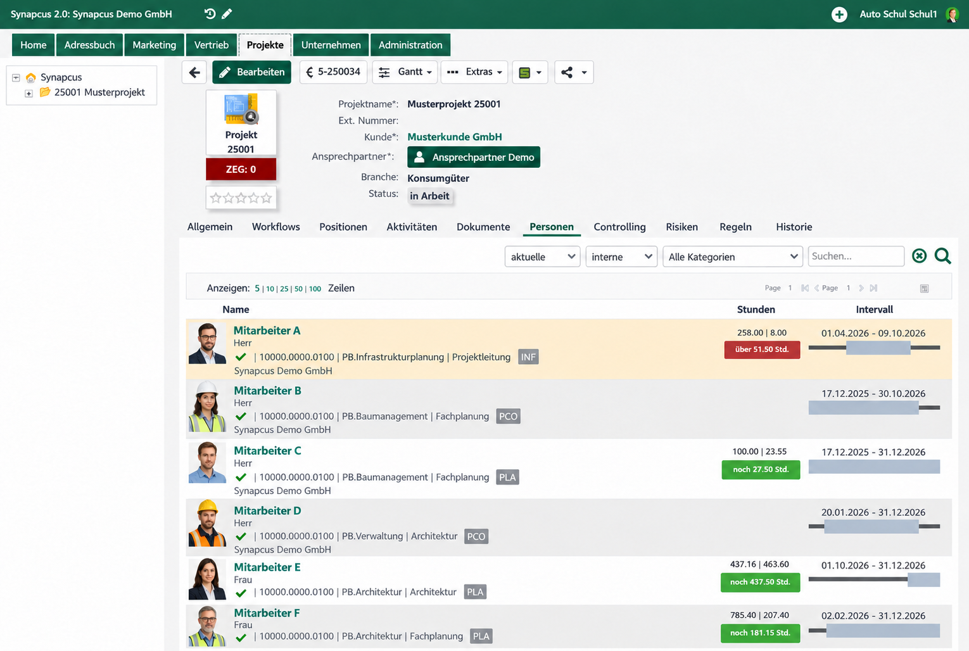Select the 25001 Musterprojekt tree item
This screenshot has height=651, width=969.
[x=99, y=92]
